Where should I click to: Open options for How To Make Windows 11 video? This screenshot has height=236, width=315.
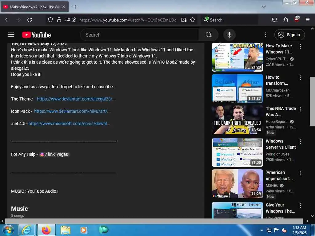pyautogui.click(x=300, y=46)
